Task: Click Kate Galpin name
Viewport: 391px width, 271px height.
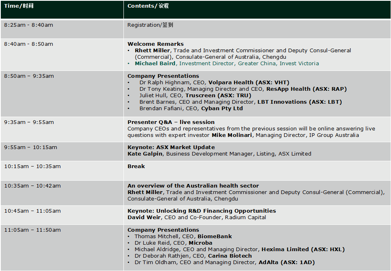Action: (x=145, y=154)
